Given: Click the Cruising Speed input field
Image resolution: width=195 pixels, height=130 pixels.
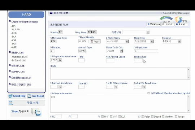Looking at the screenshot, I should pyautogui.click(x=110, y=60).
